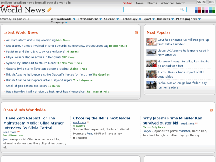
Task: Click The Guardian source link
Action: [101, 75]
